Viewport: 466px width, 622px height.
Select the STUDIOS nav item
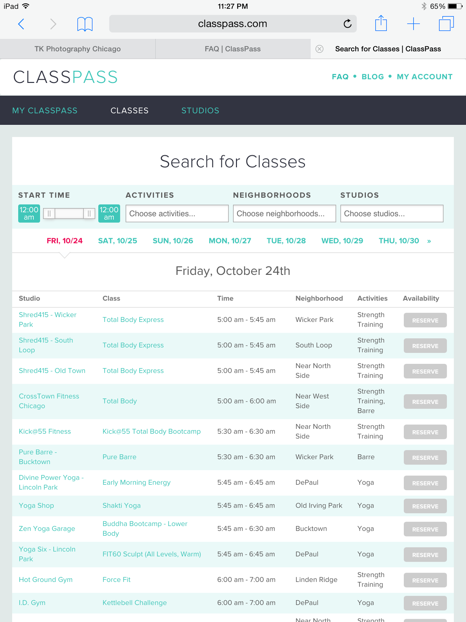(x=200, y=110)
